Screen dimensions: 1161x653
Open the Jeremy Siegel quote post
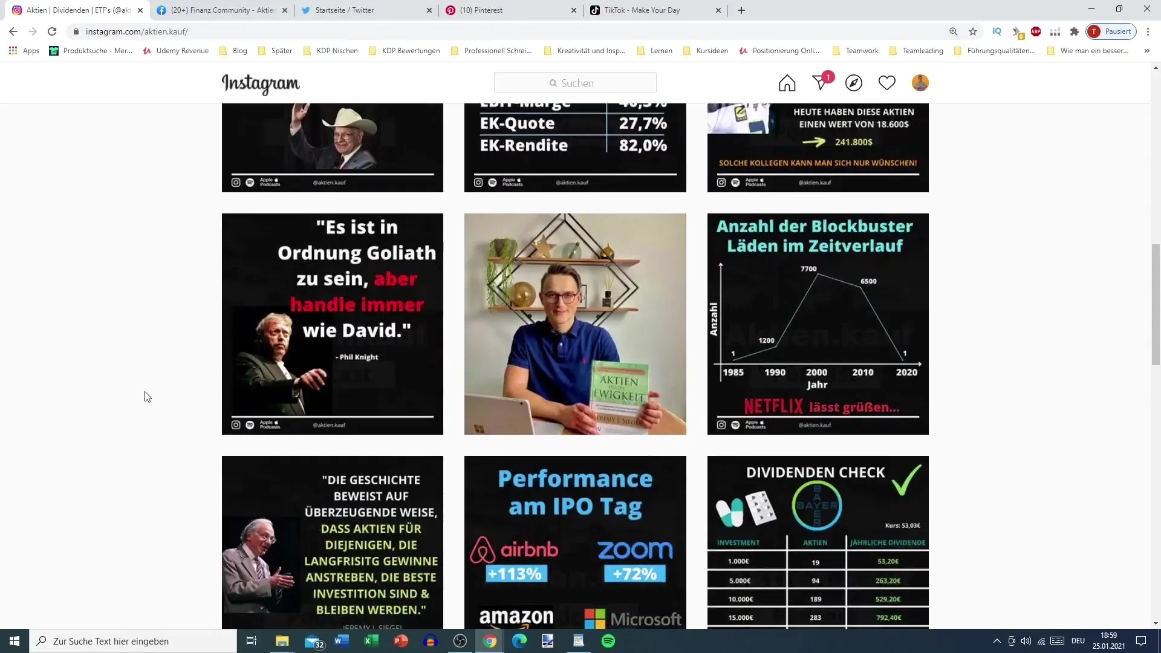(x=333, y=542)
